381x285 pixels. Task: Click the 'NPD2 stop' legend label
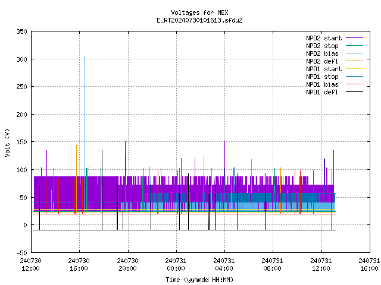point(322,46)
